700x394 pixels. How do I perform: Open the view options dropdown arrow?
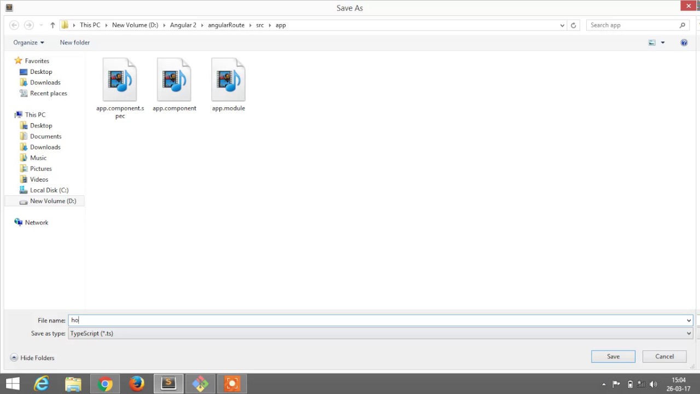[x=663, y=43]
